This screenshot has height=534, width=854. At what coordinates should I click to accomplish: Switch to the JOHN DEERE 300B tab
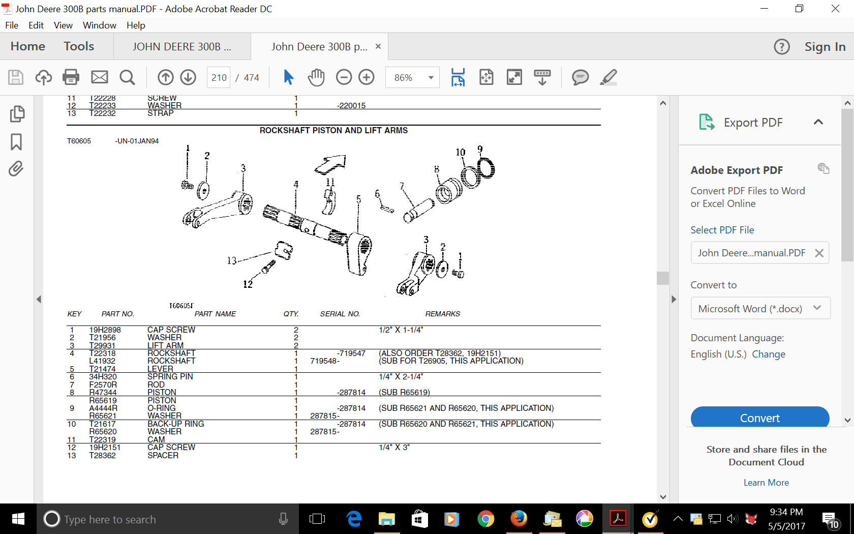click(x=181, y=47)
